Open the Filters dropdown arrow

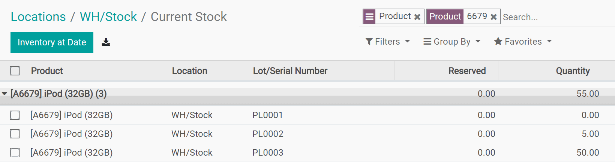pos(408,41)
